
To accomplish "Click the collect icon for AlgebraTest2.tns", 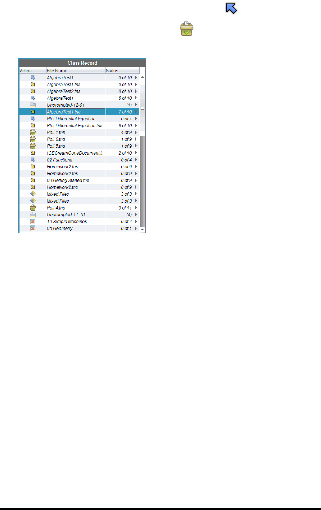I will (x=33, y=91).
